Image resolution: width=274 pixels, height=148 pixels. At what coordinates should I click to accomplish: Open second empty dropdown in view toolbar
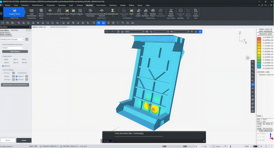161,32
